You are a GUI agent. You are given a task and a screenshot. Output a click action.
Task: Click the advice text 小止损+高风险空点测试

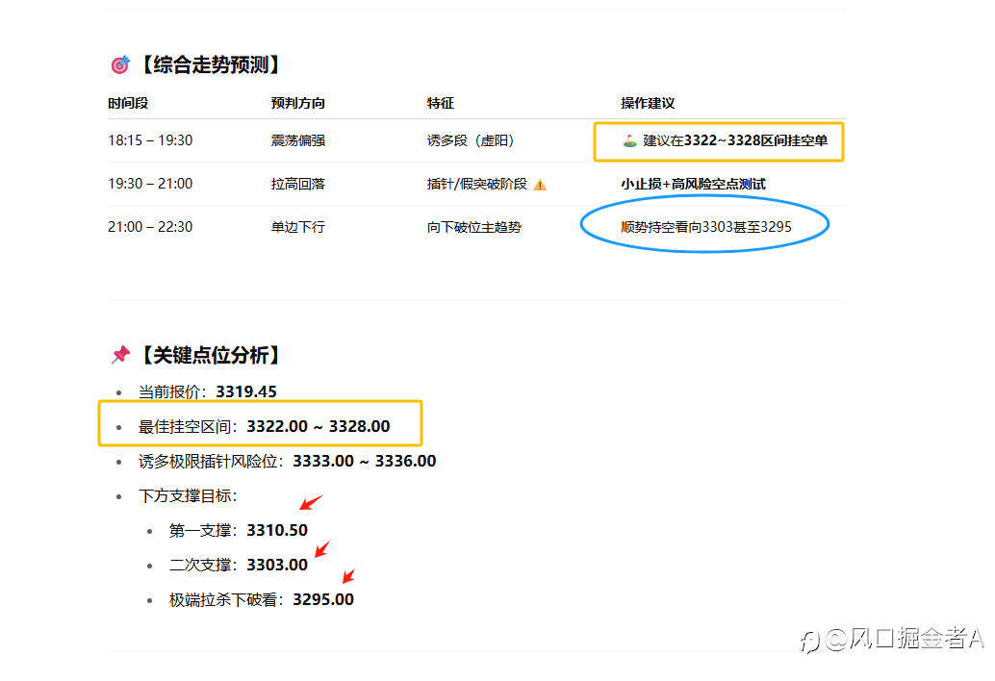(693, 184)
